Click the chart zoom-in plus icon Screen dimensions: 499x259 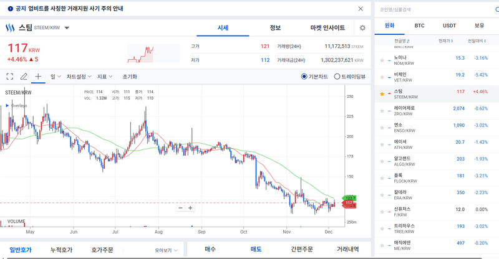190,208
